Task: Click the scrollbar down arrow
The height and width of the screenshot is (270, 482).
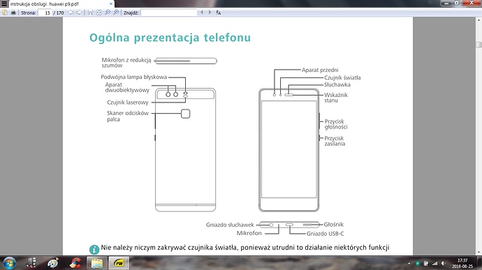Action: 479,252
